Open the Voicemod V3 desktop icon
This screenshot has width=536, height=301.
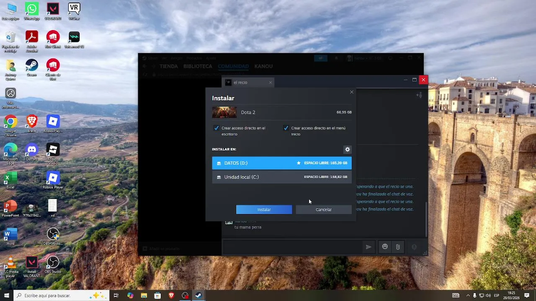[74, 40]
